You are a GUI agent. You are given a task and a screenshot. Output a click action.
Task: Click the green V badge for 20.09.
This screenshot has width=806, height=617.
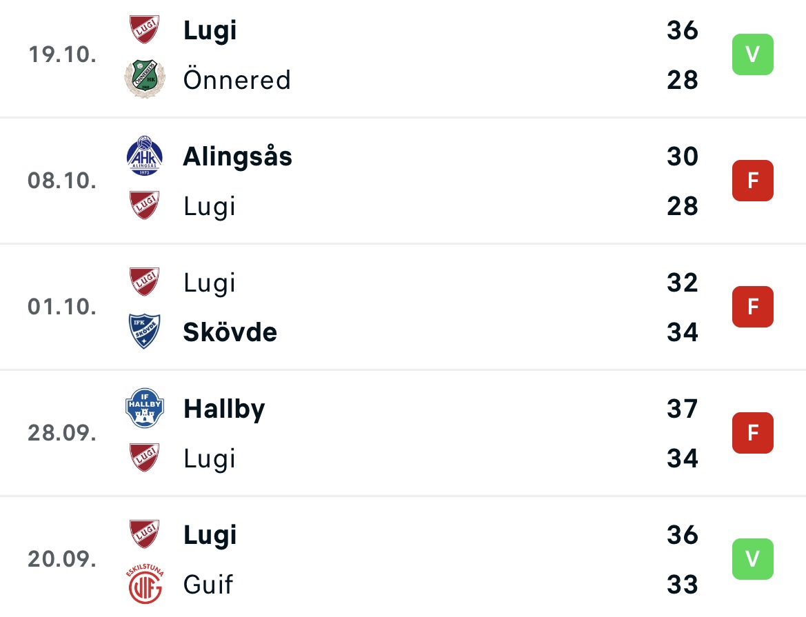pyautogui.click(x=752, y=559)
